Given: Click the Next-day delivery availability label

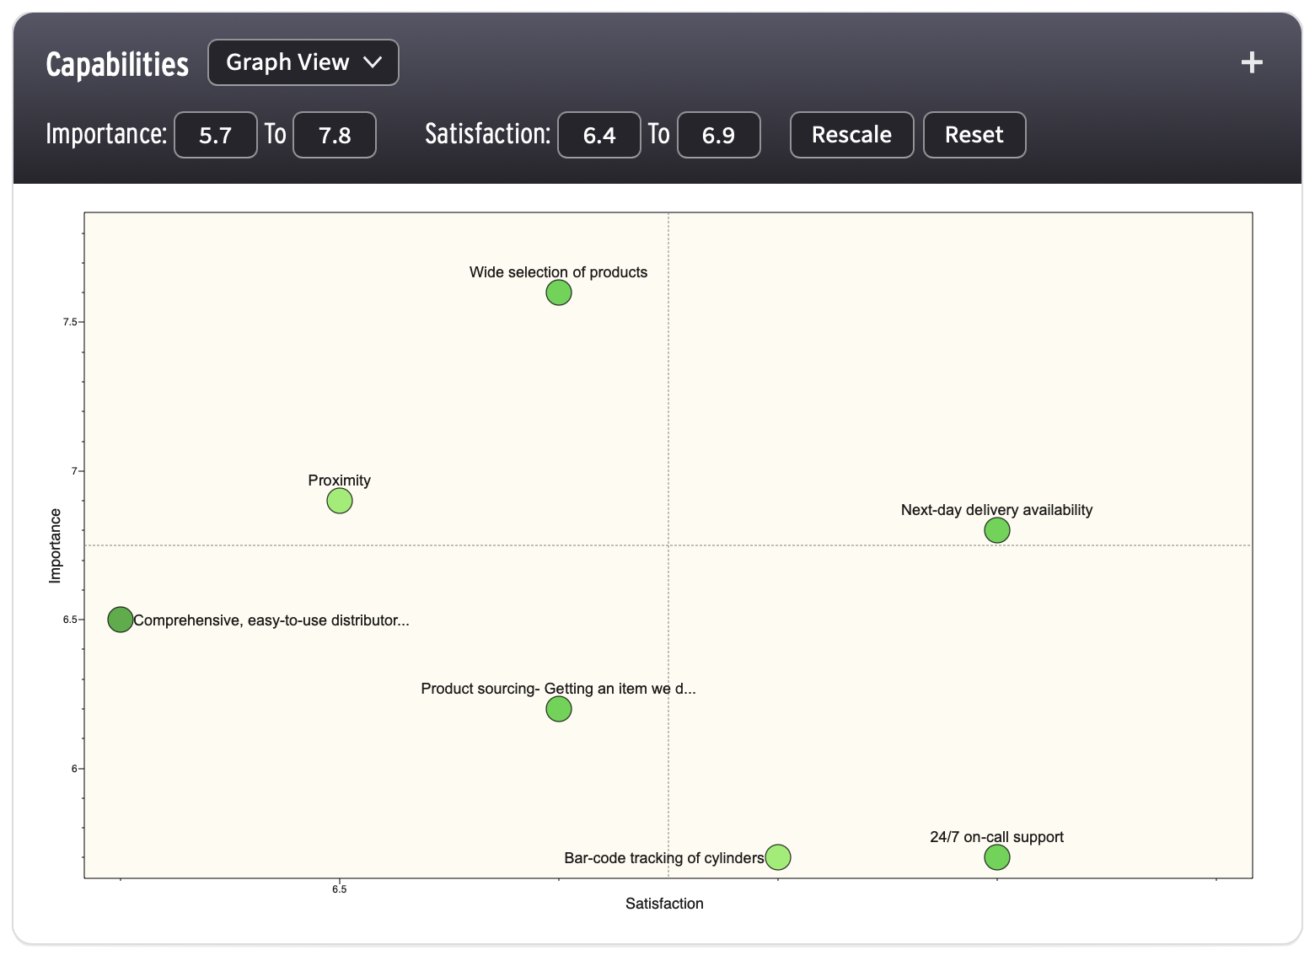Looking at the screenshot, I should click(x=996, y=510).
